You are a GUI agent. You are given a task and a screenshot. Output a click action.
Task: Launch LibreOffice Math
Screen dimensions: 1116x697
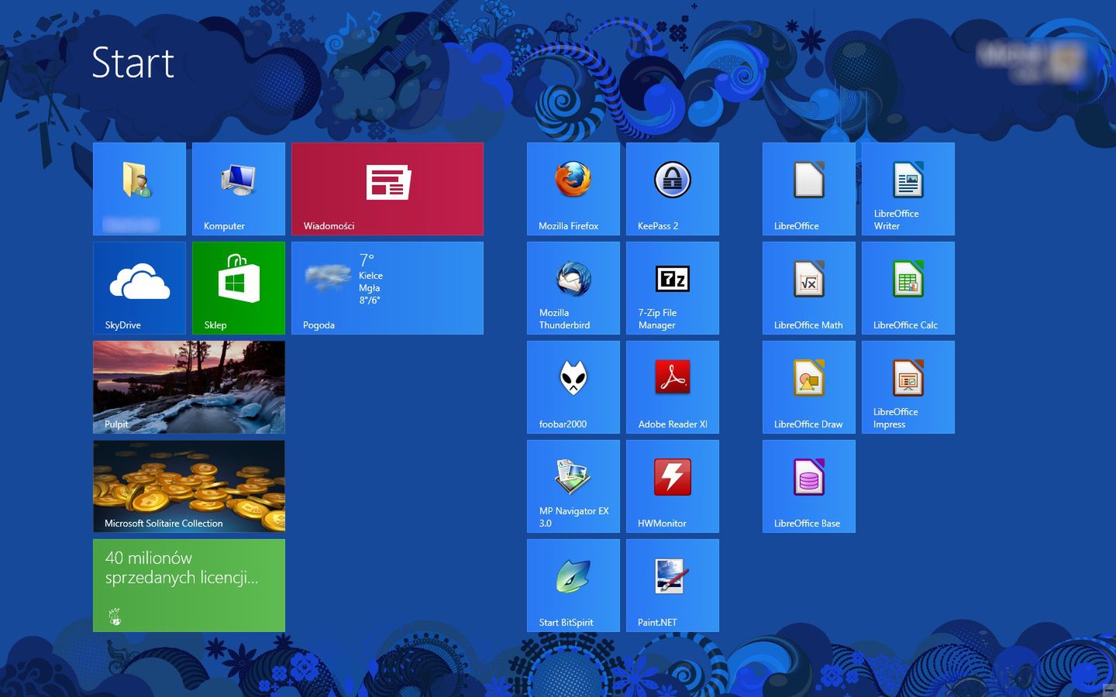809,288
